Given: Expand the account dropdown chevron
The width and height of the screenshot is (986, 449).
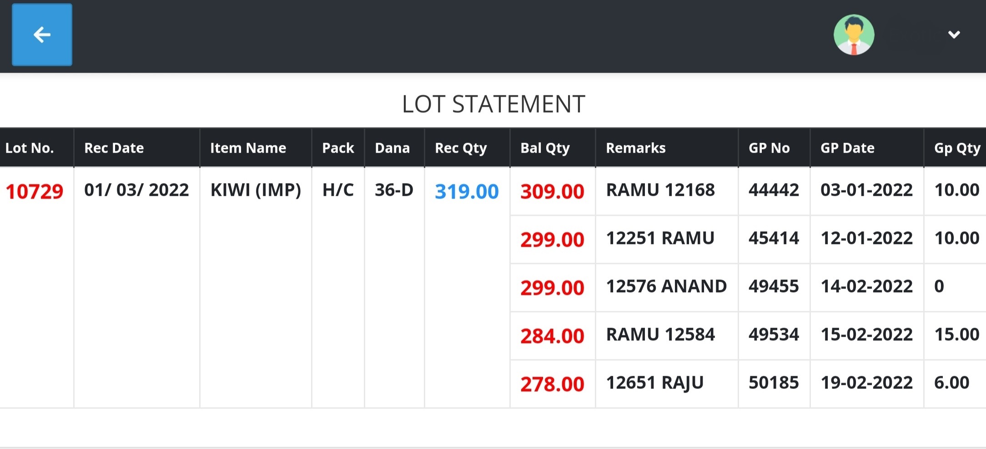Looking at the screenshot, I should point(954,35).
